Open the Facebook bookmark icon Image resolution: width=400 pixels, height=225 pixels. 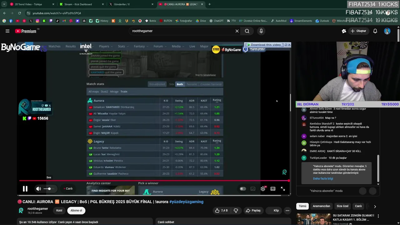coord(11,21)
